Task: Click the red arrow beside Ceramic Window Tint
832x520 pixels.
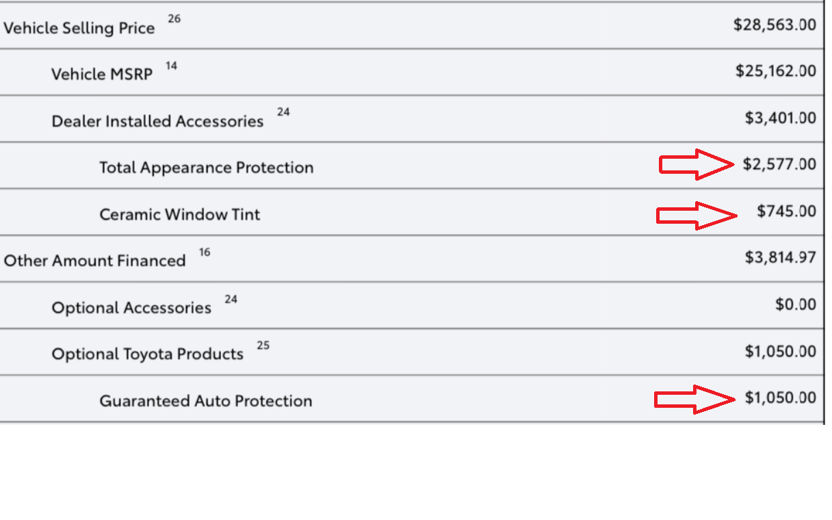Action: point(694,216)
